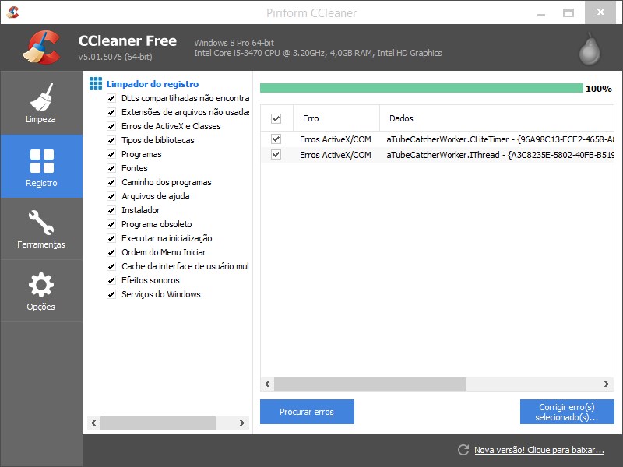Uncheck Efeitos sonoros checkbox
Image resolution: width=623 pixels, height=467 pixels.
tap(111, 280)
